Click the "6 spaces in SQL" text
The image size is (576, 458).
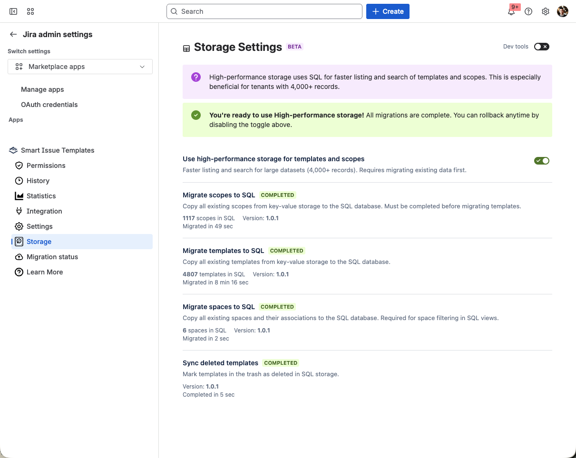(205, 331)
